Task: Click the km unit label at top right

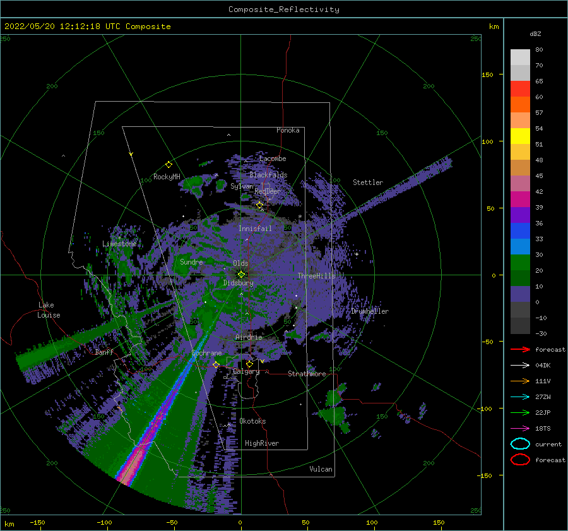Action: click(494, 27)
